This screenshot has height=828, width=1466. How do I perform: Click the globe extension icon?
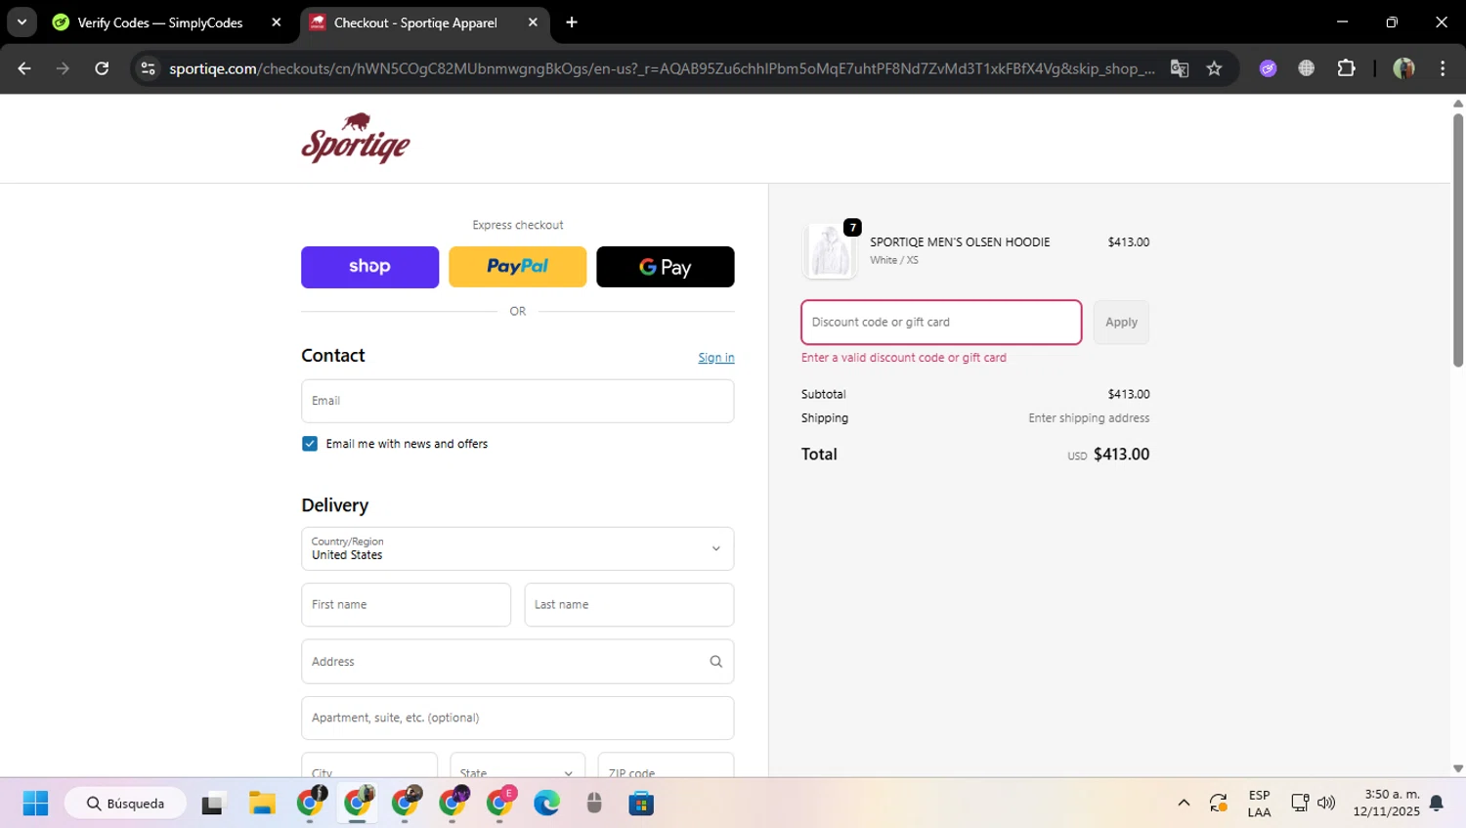pyautogui.click(x=1306, y=68)
